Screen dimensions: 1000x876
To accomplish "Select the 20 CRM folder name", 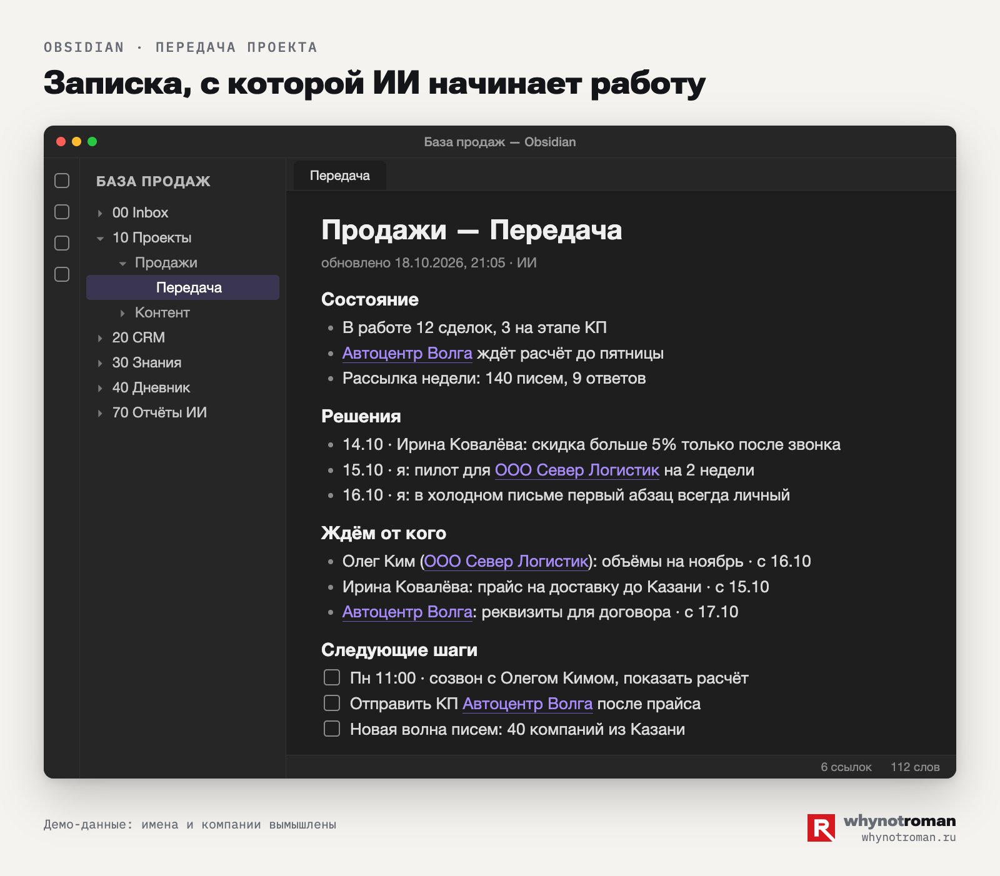I will tap(139, 337).
